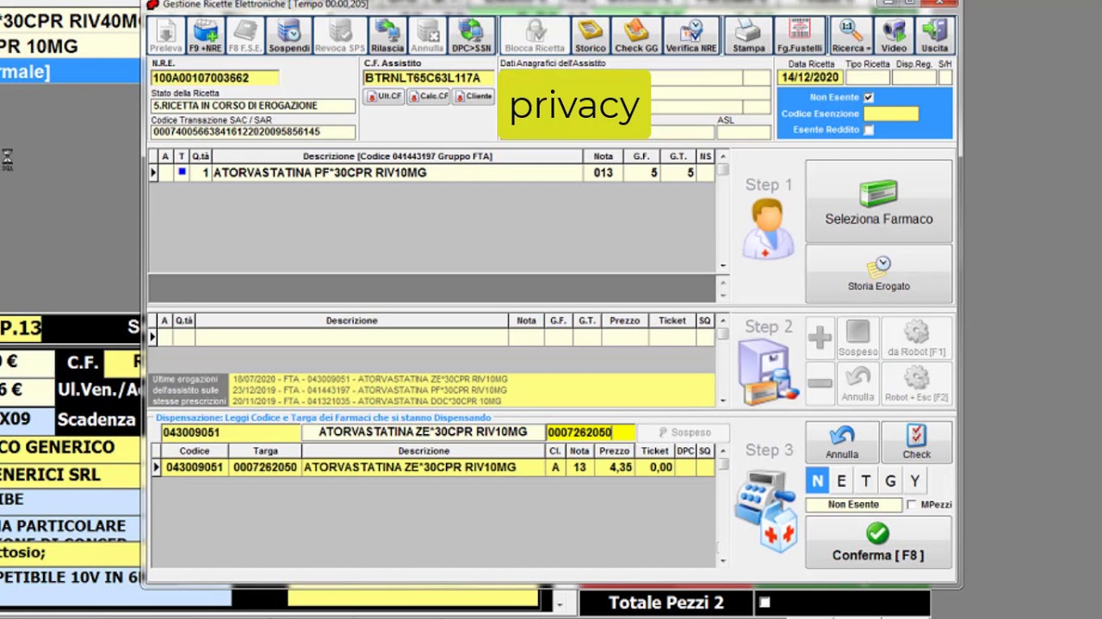
Task: Click the Data Ricetta field 14/12/2020
Action: click(809, 77)
